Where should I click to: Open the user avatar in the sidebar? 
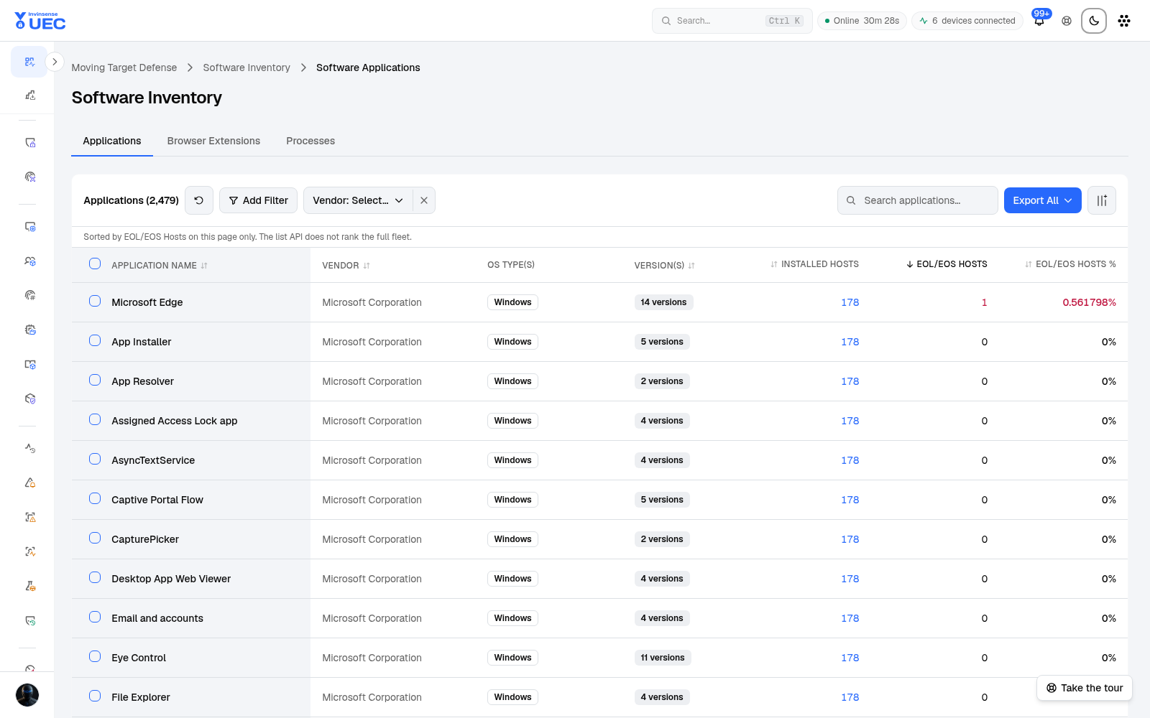[x=27, y=695]
